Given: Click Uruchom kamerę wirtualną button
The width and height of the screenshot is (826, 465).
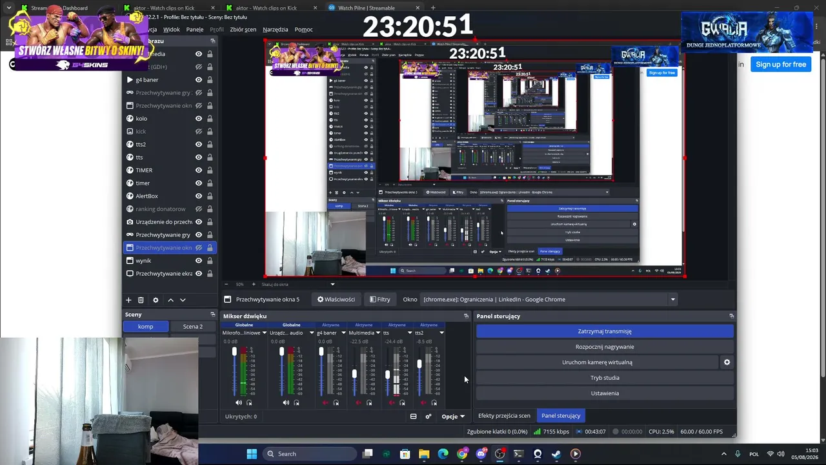Looking at the screenshot, I should pos(597,362).
